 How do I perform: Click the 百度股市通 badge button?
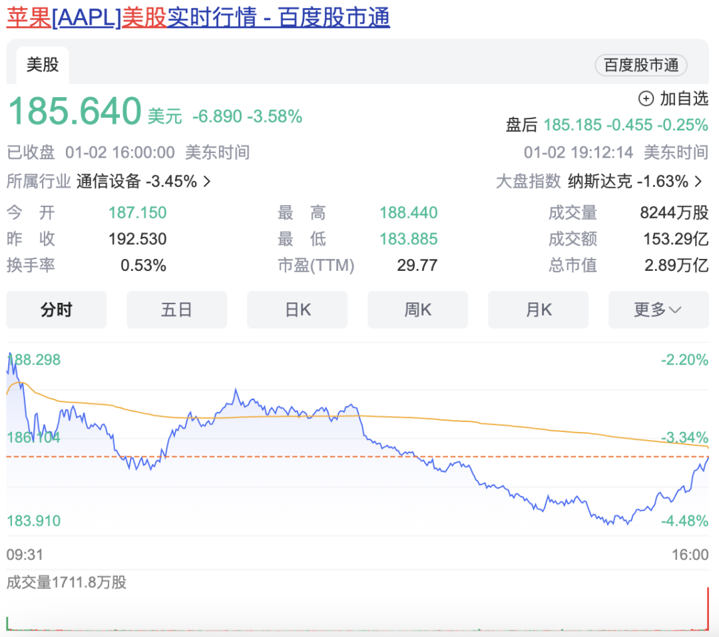(x=640, y=65)
